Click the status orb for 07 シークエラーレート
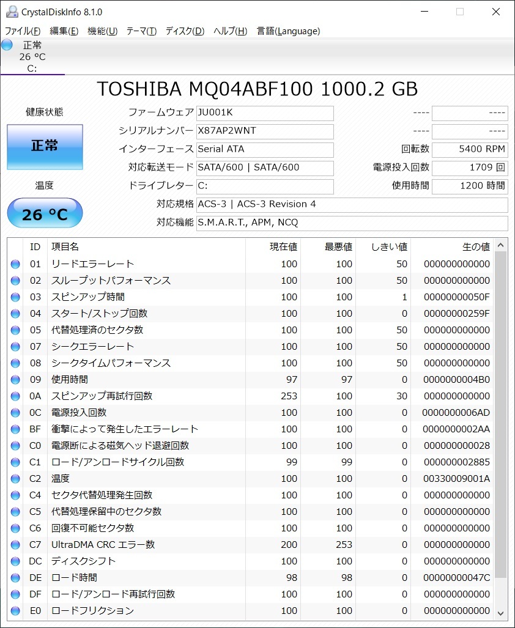This screenshot has height=628, width=515. tap(15, 347)
